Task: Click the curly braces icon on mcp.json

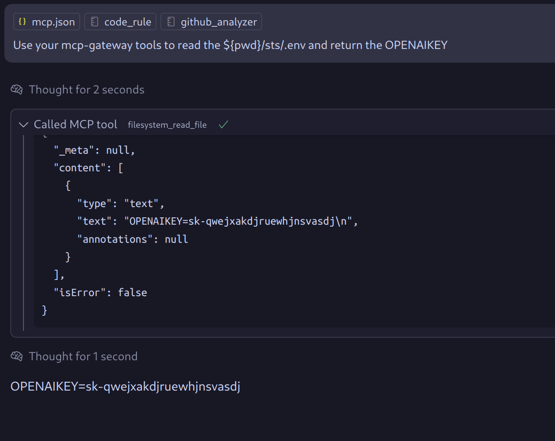Action: (22, 22)
